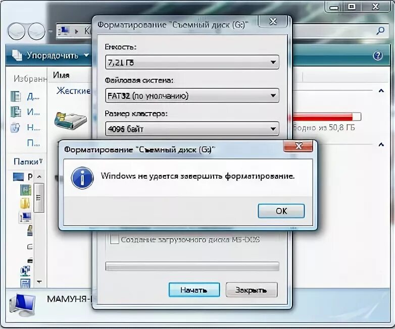The width and height of the screenshot is (395, 329).
Task: Click the МАМУНЯ computer icon in details pane
Action: (22, 305)
